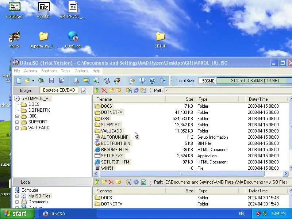Image resolution: width=292 pixels, height=219 pixels.
Task: Open the Help menu
Action: [96, 71]
